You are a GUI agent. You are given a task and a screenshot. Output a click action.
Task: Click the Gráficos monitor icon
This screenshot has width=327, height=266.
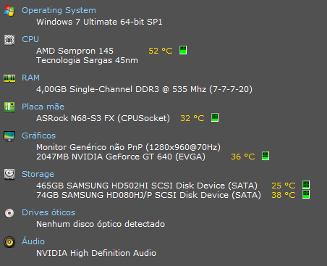(x=9, y=136)
